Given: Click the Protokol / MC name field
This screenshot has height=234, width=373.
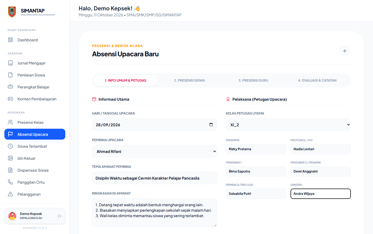Looking at the screenshot, I should point(321,149).
